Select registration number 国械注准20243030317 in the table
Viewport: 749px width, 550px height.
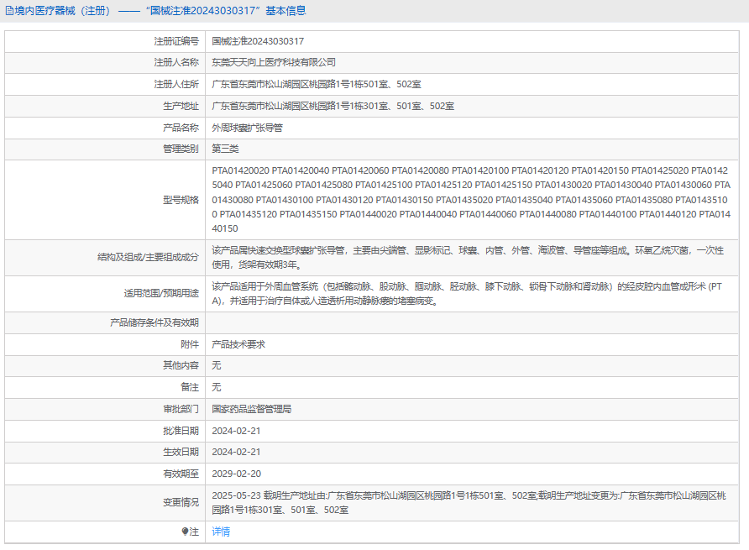click(x=258, y=40)
